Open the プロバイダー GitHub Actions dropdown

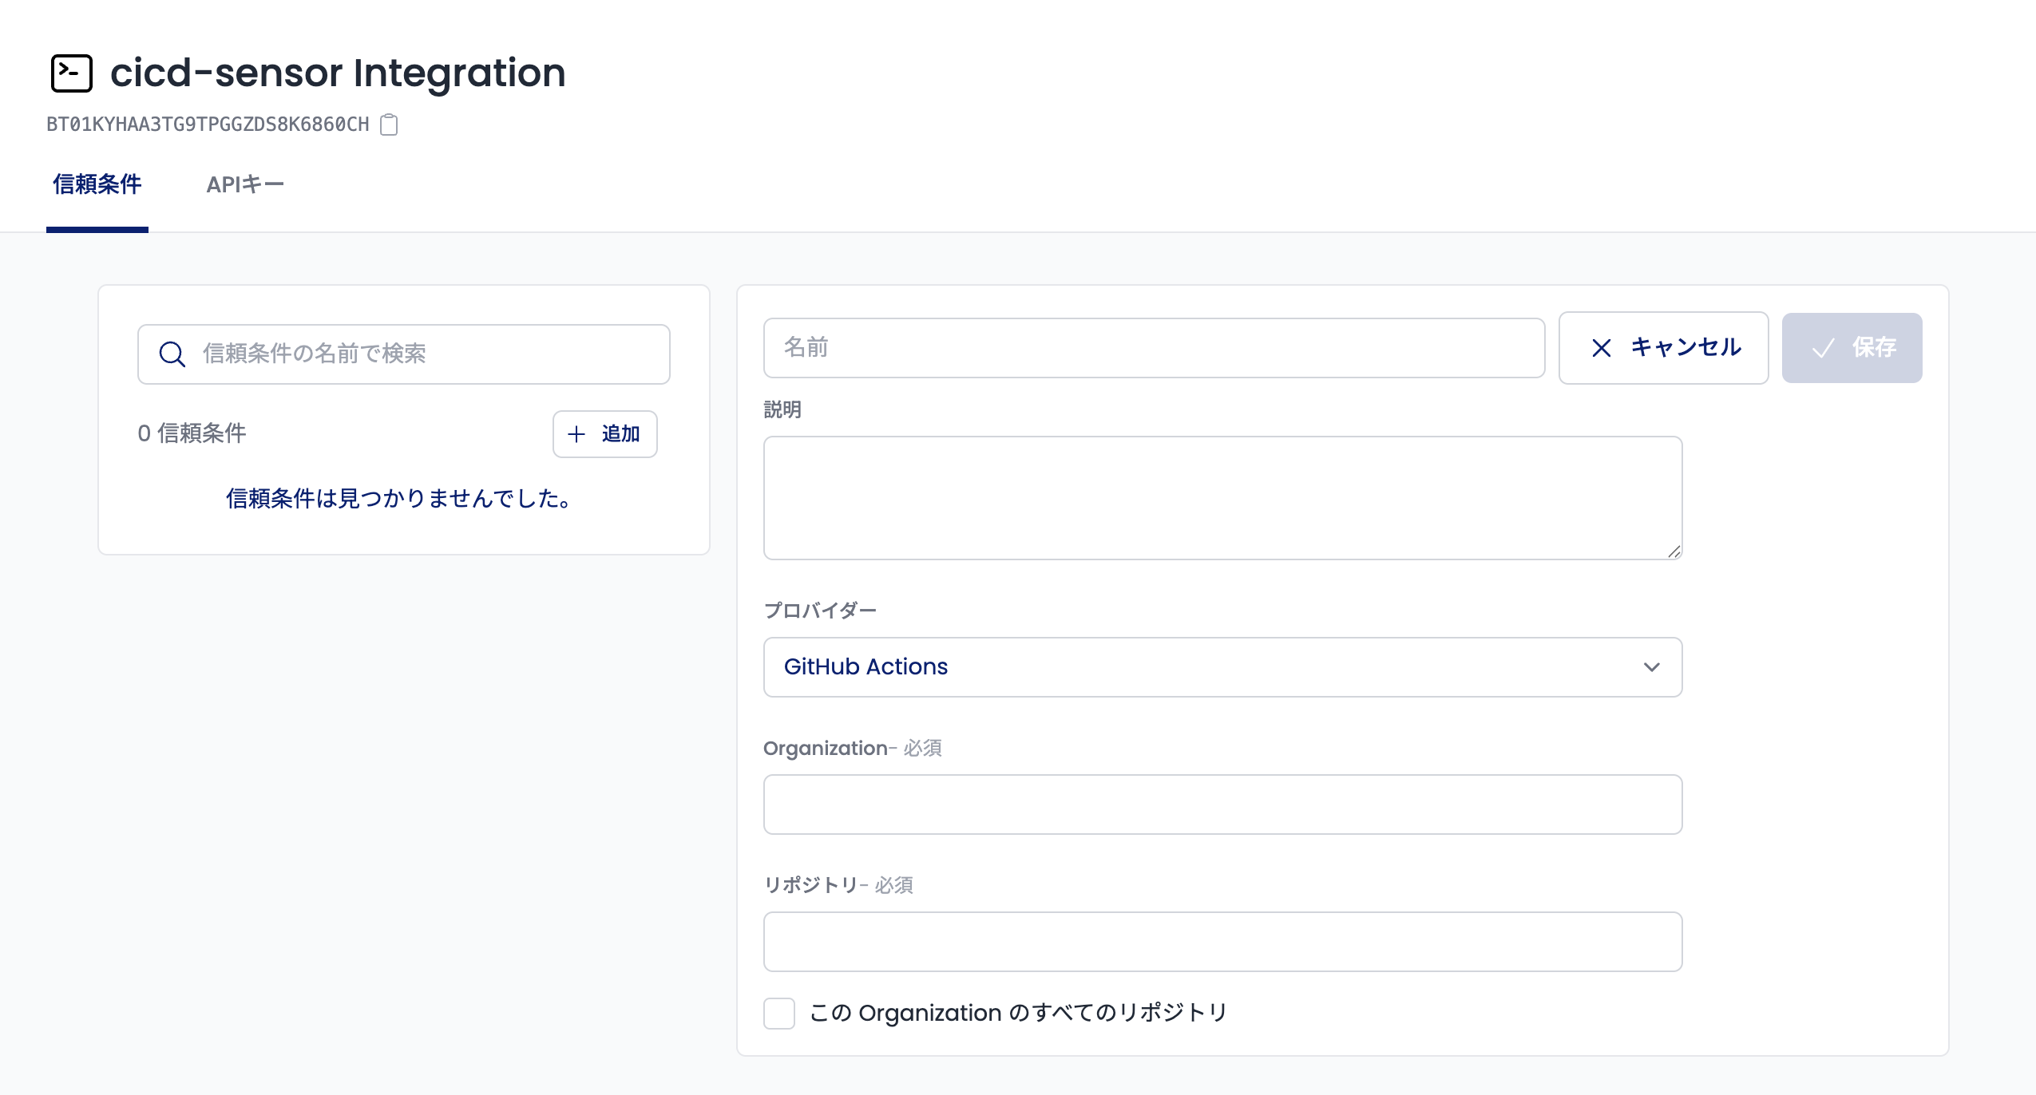click(1222, 667)
